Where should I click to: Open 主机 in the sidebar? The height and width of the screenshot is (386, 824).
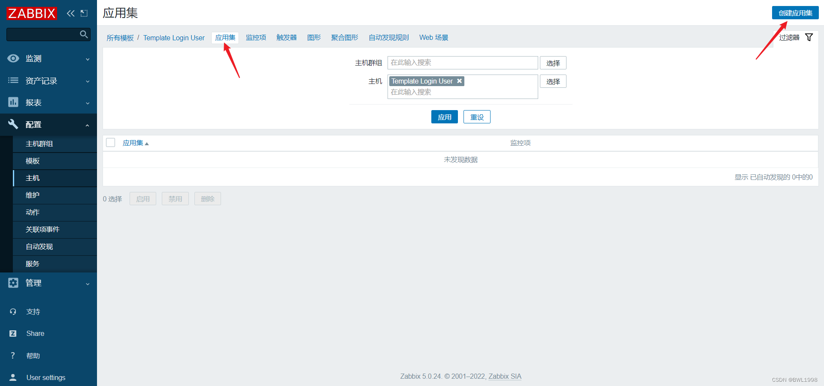pyautogui.click(x=55, y=178)
